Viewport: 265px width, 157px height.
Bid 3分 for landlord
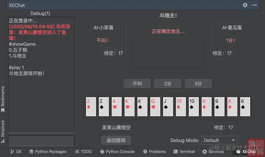coord(198,83)
